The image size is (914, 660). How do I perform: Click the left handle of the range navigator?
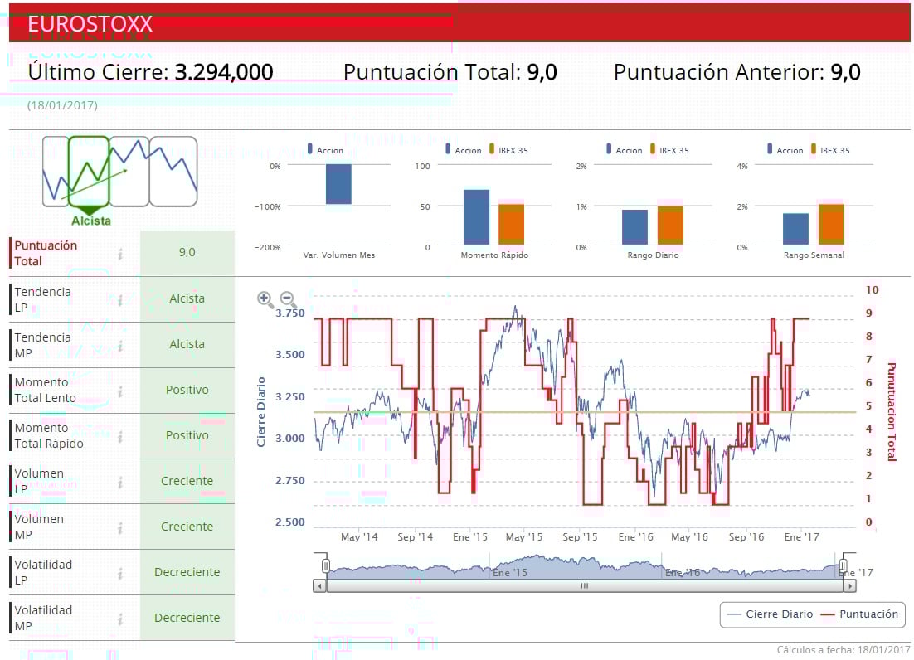point(326,565)
